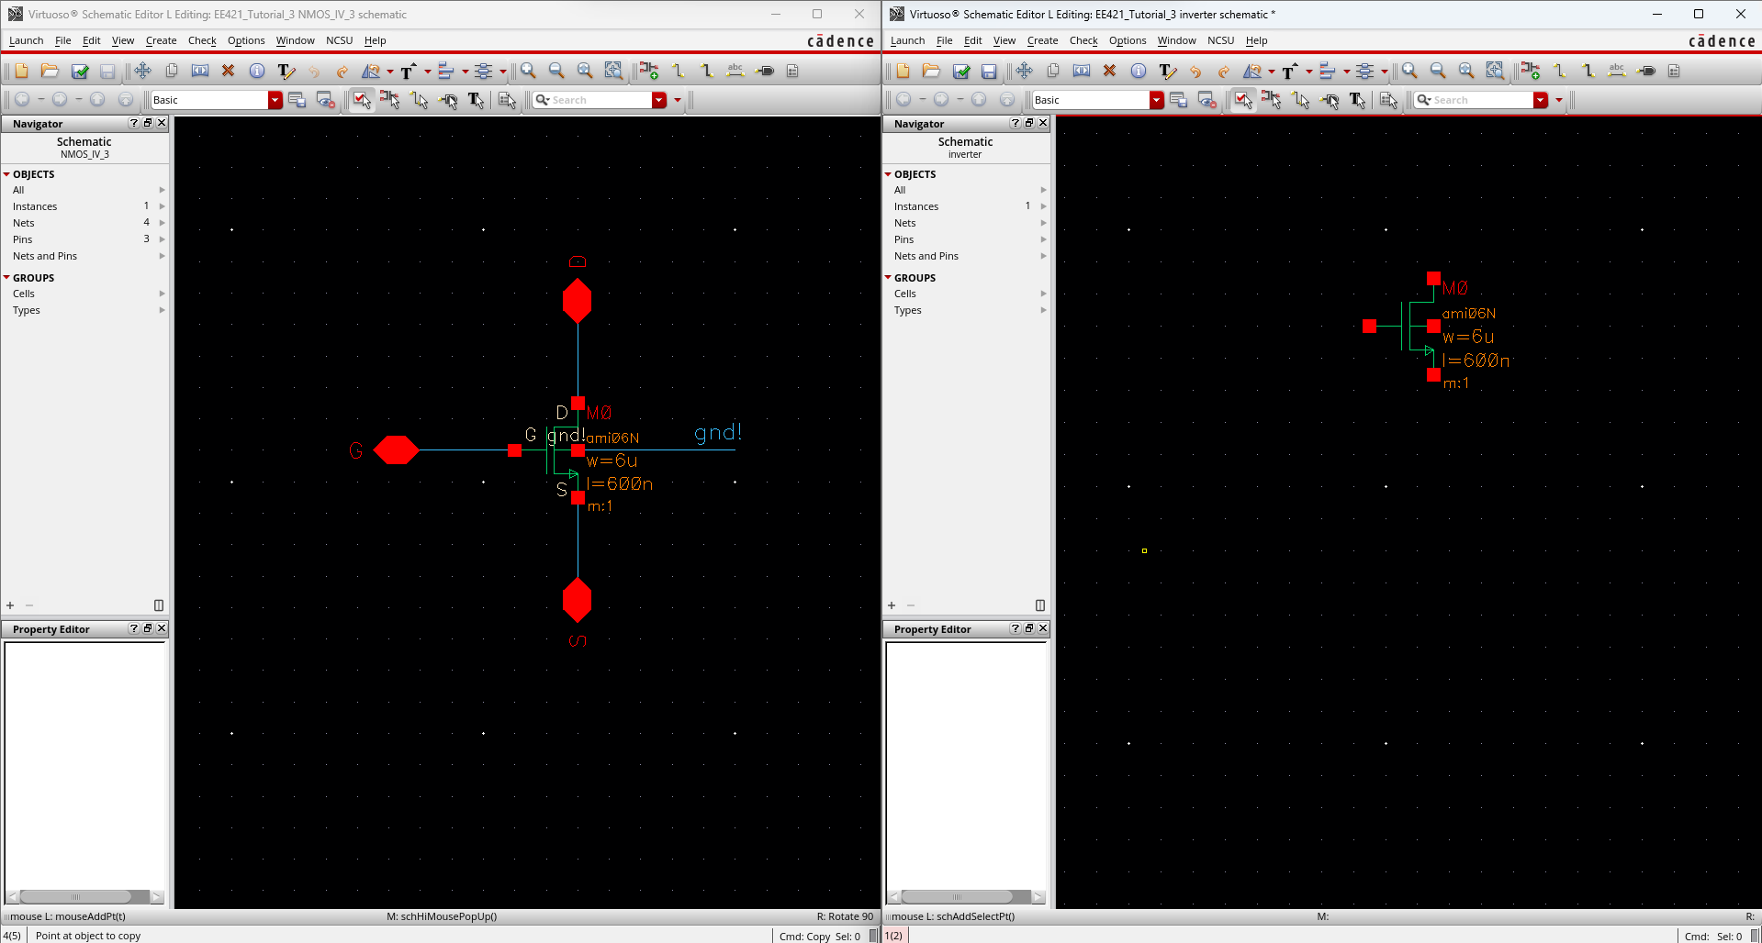Click Create Wire Name abc icon in NMOS_IV_3 window
The height and width of the screenshot is (943, 1762).
[x=735, y=71]
